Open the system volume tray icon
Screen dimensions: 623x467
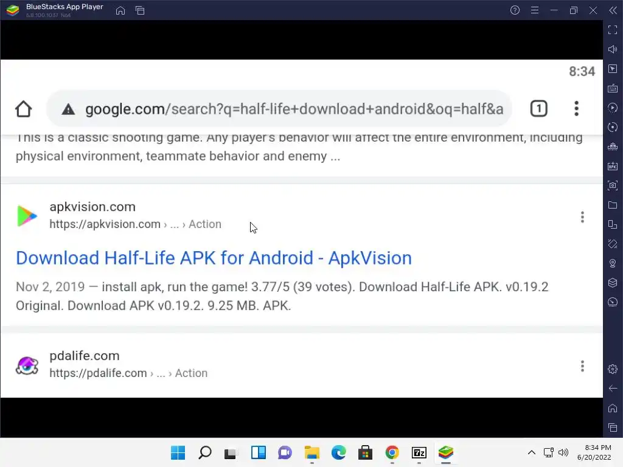click(x=563, y=452)
